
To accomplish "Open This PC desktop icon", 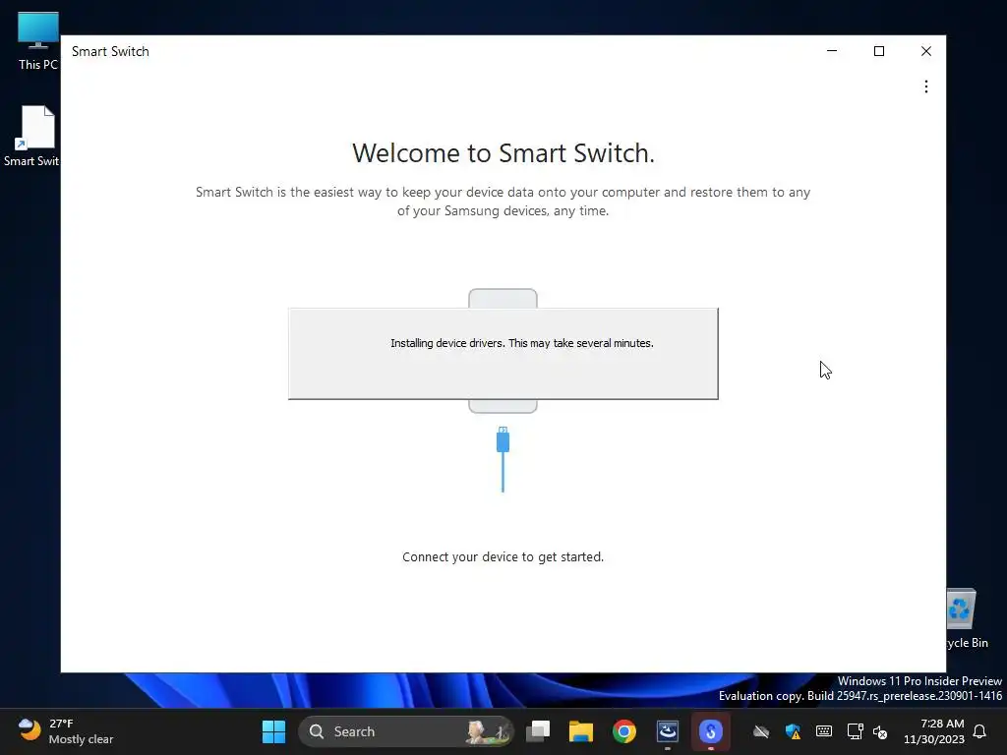I will pos(38,41).
